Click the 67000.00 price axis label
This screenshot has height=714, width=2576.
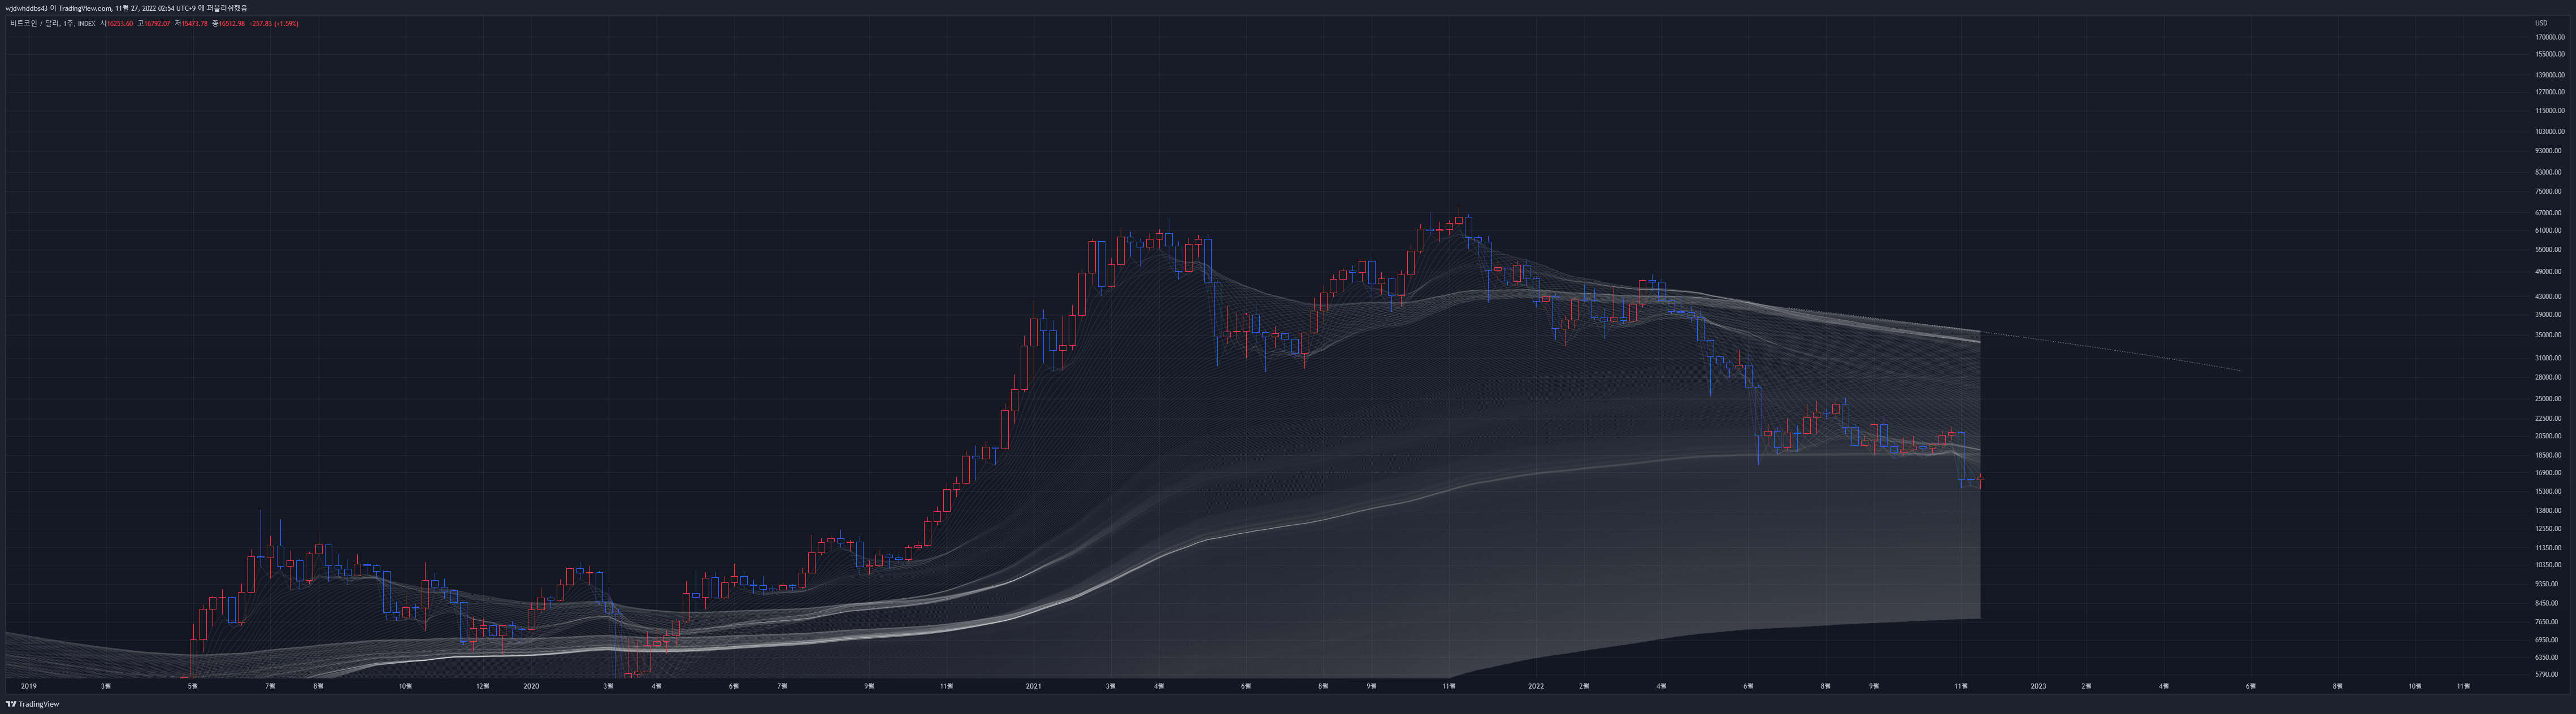pos(2548,213)
